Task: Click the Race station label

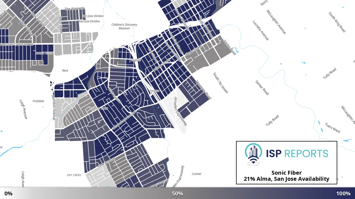Action: click(x=65, y=70)
